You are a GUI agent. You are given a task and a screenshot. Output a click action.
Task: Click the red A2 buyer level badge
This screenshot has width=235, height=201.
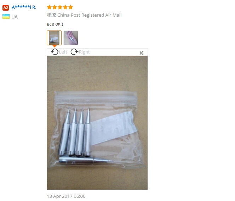pos(6,8)
